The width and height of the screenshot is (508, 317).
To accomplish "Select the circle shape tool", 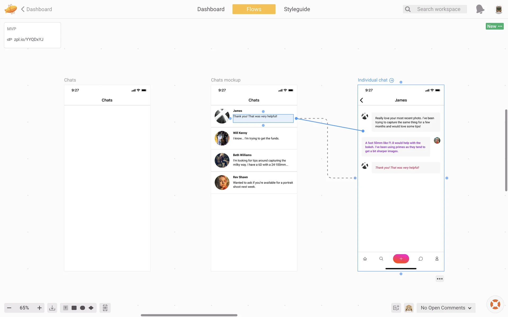I will pos(83,308).
